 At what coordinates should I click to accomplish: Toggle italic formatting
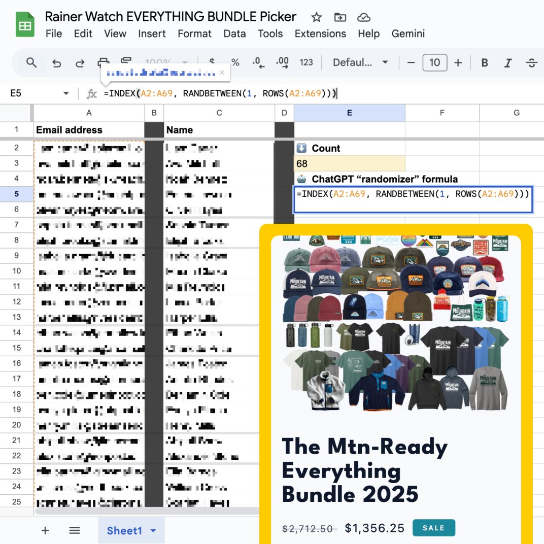(x=508, y=62)
